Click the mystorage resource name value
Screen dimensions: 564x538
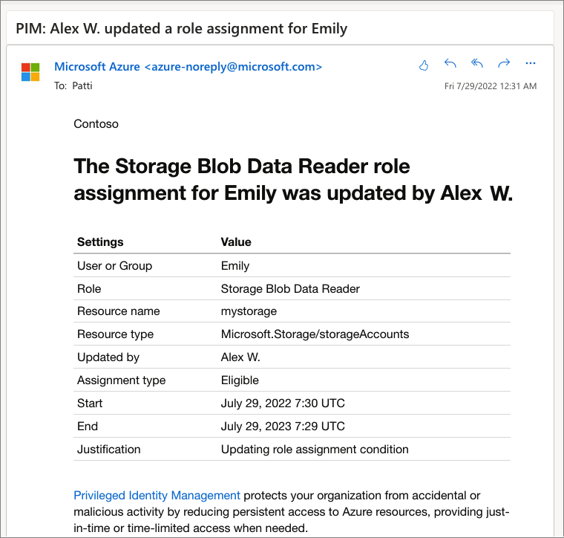pos(249,311)
